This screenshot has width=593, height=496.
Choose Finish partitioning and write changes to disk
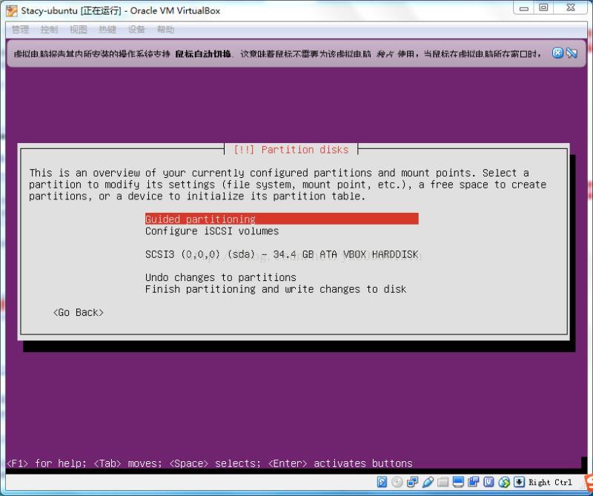click(276, 289)
